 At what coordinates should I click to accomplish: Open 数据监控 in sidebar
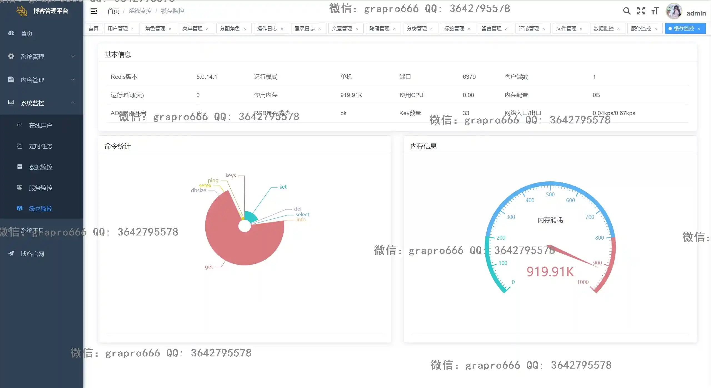[41, 167]
